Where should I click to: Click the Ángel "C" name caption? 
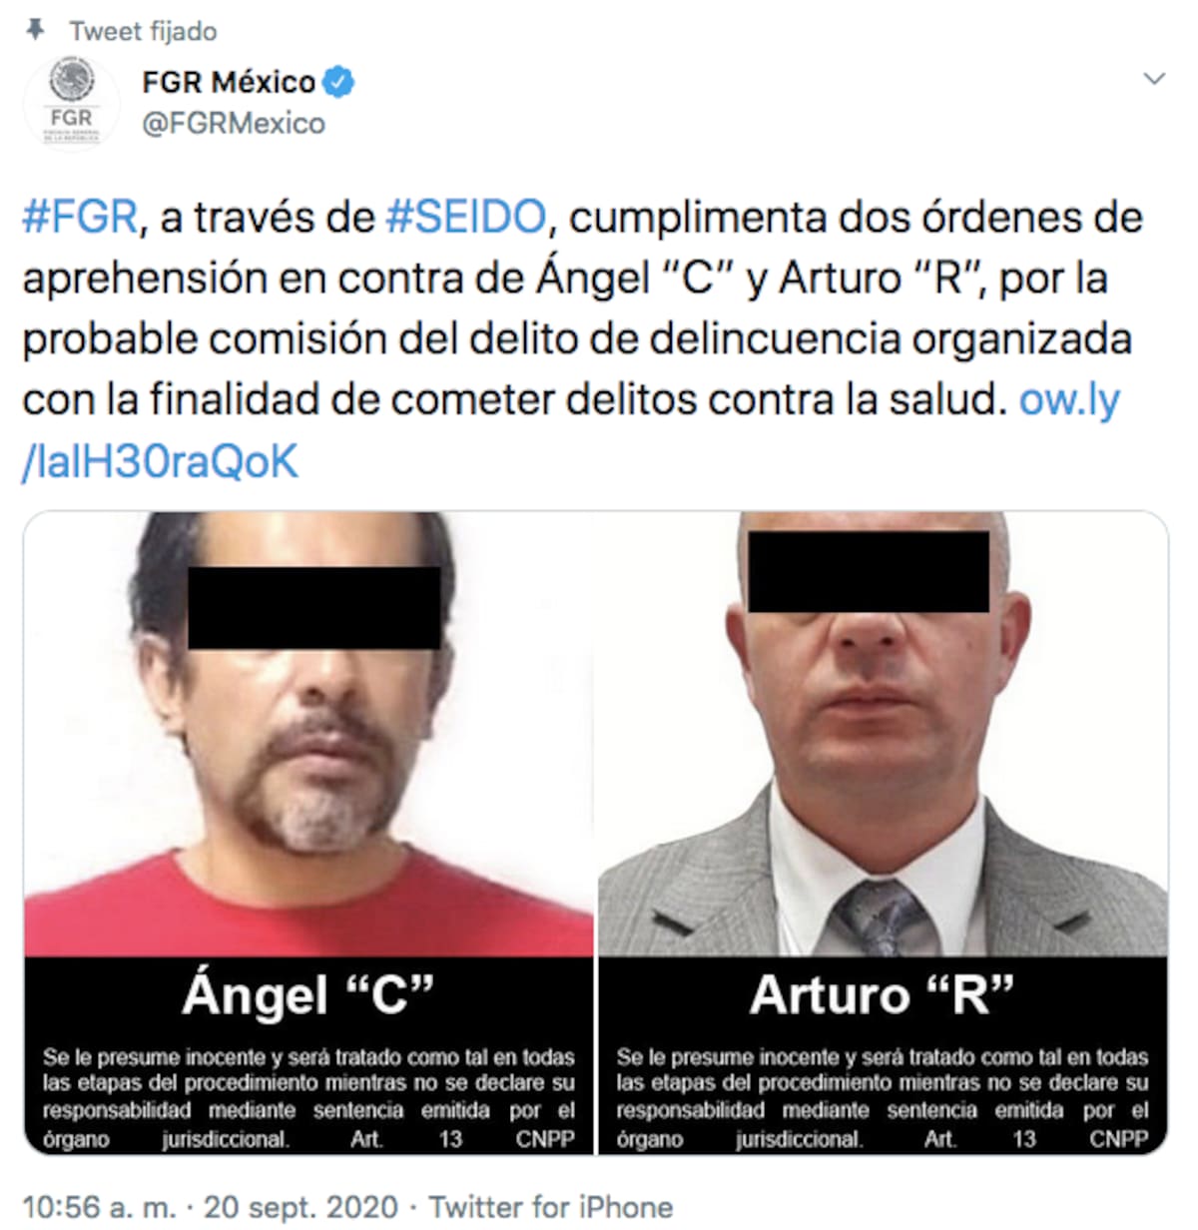point(307,994)
